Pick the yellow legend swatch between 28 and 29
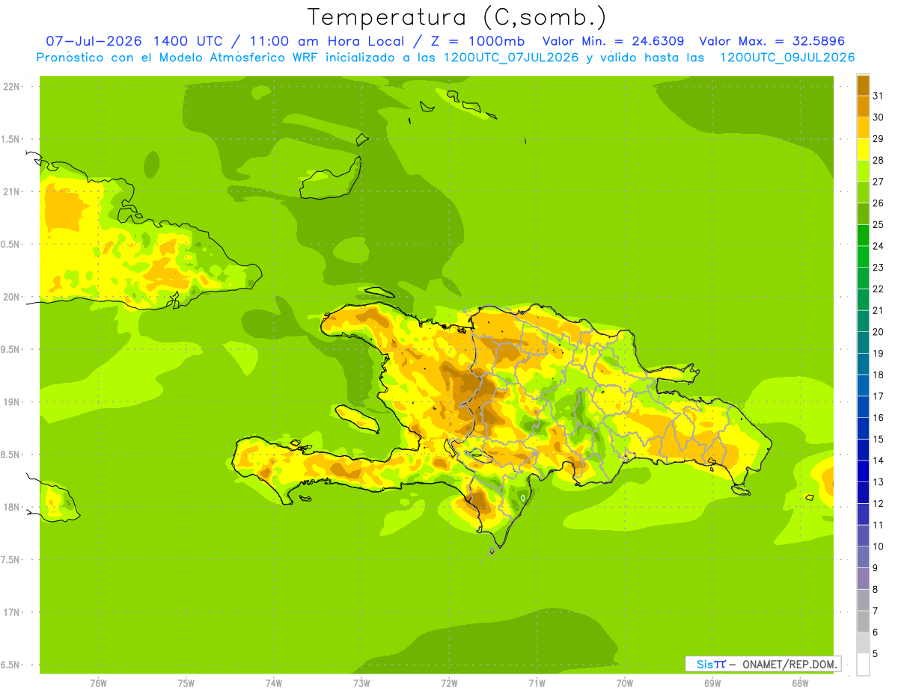The height and width of the screenshot is (693, 898). pos(863,150)
